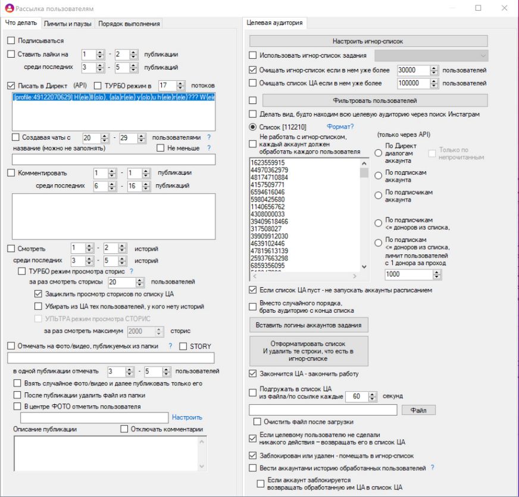Image resolution: width=519 pixels, height=497 pixels.
Task: Open help icon beside история обработанных пользователей
Action: [x=432, y=468]
